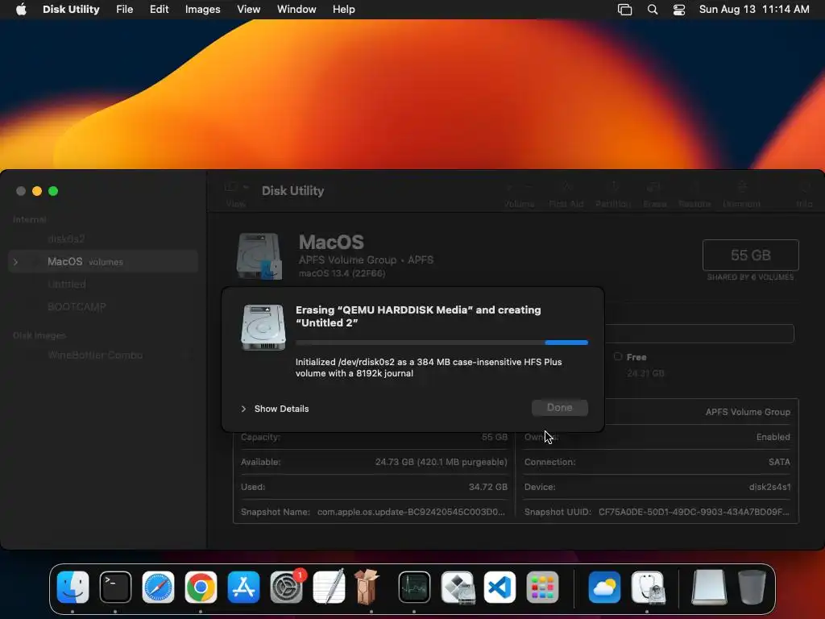Click the disk2s4s1 device value
The image size is (825, 619).
[x=769, y=487]
